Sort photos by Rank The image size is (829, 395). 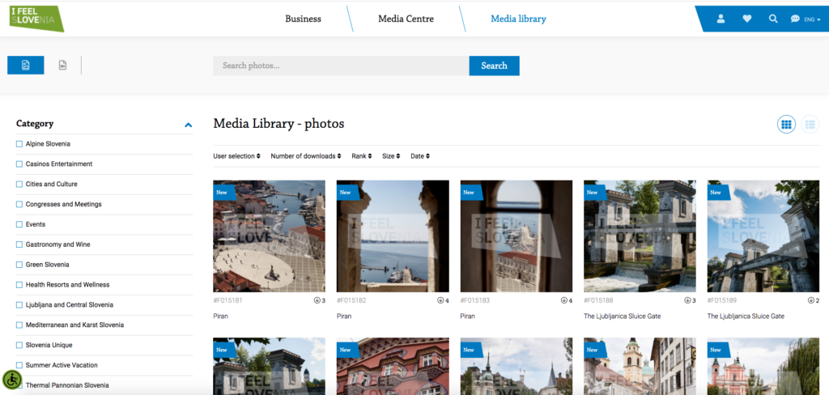[362, 156]
